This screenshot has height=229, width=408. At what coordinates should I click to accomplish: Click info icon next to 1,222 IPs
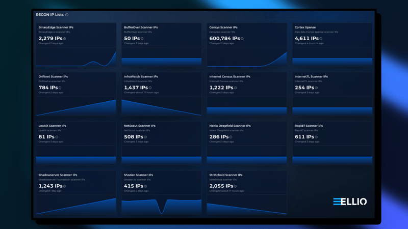tap(236, 88)
